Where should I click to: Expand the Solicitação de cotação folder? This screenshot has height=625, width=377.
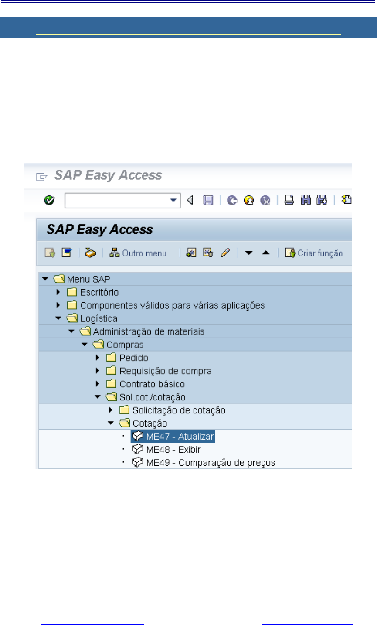(111, 410)
